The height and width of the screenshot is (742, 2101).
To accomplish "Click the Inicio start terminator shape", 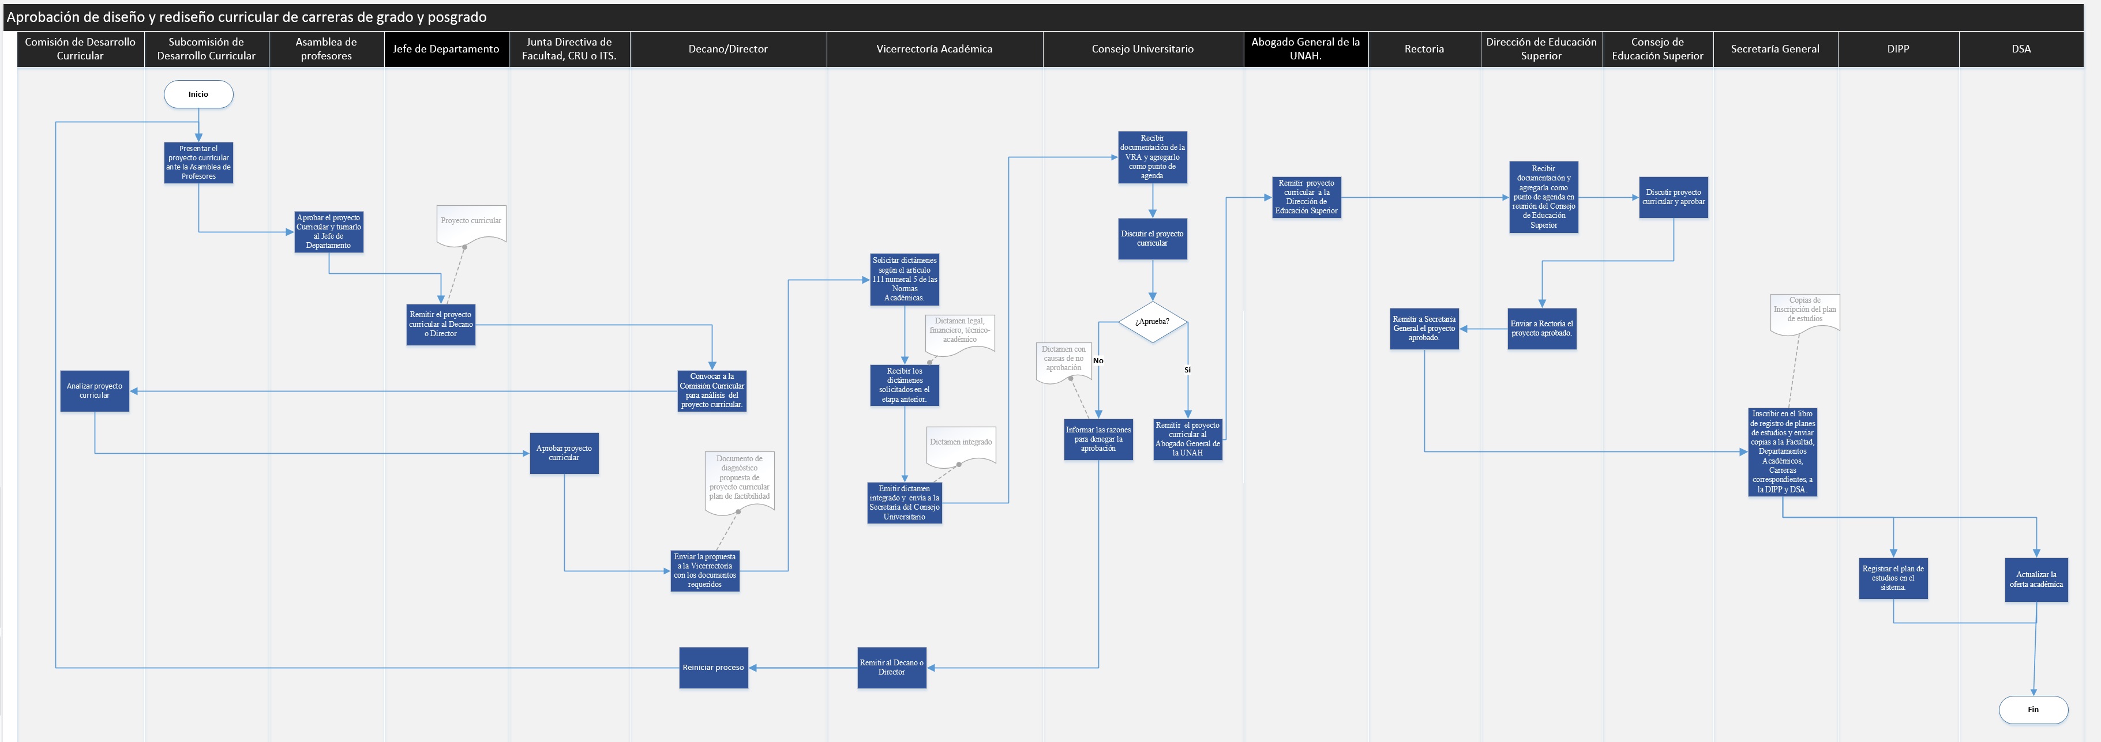I will (198, 95).
